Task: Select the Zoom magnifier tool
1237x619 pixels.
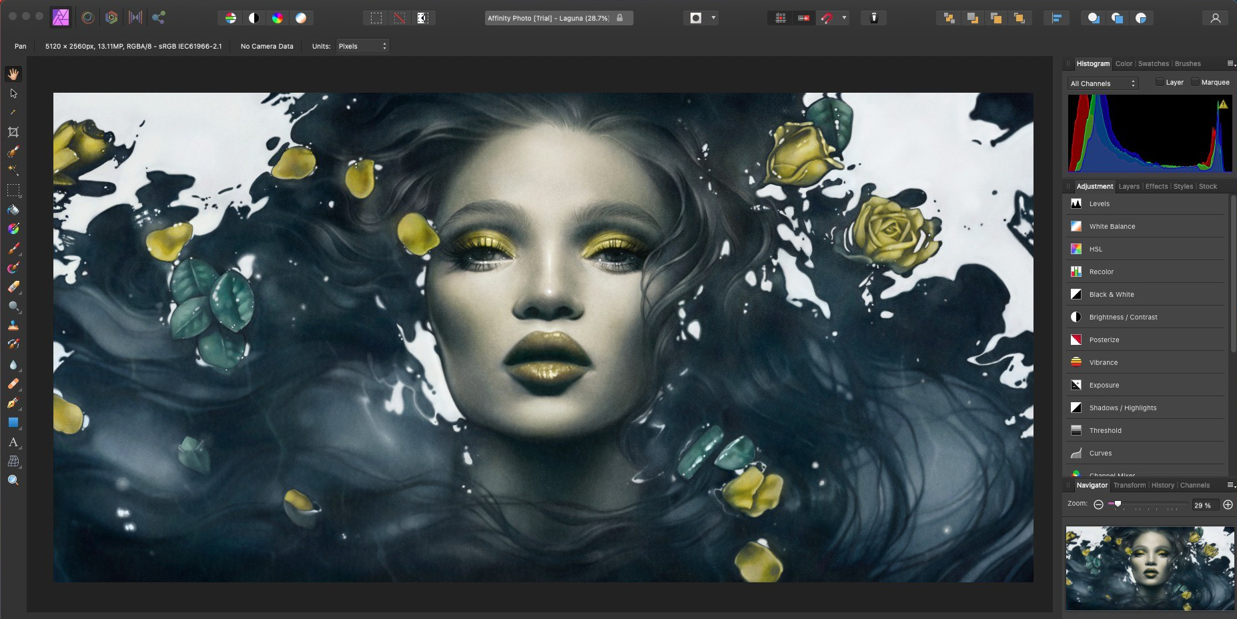Action: tap(13, 480)
